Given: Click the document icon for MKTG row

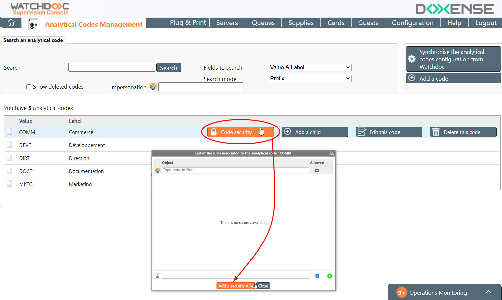Looking at the screenshot, I should coord(10,184).
